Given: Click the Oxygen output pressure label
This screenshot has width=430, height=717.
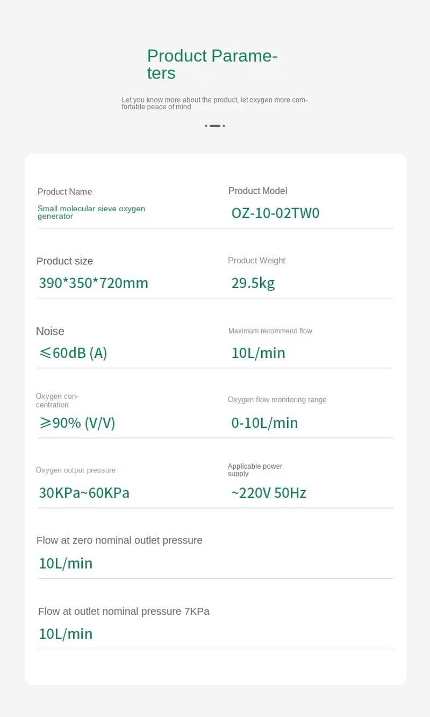Looking at the screenshot, I should pos(76,470).
